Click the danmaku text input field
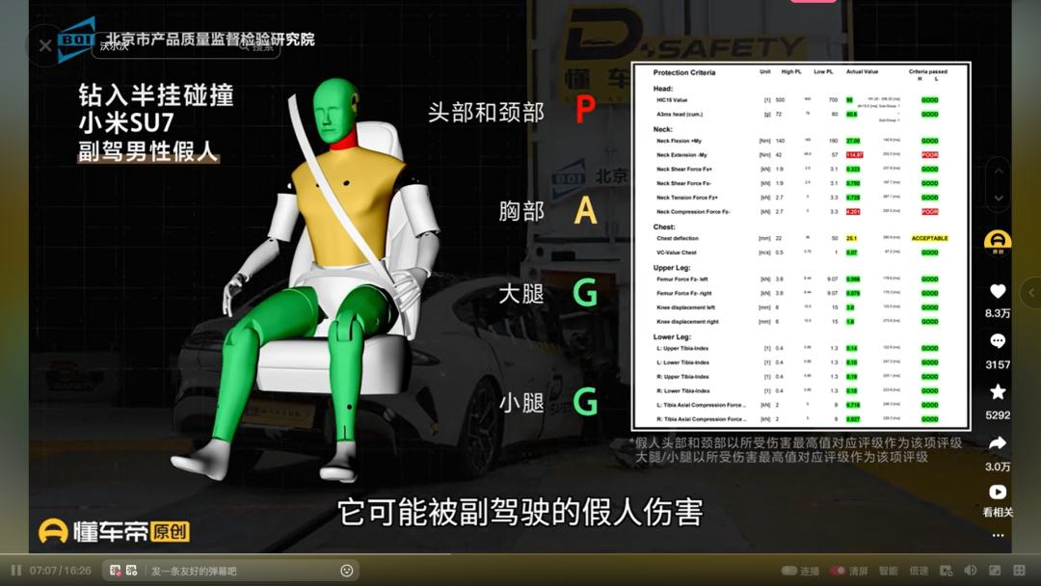The height and width of the screenshot is (586, 1041). tap(241, 571)
